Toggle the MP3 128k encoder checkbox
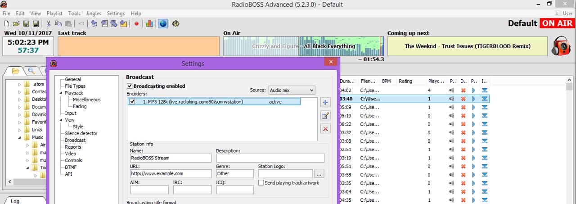Image resolution: width=576 pixels, height=204 pixels. (132, 102)
